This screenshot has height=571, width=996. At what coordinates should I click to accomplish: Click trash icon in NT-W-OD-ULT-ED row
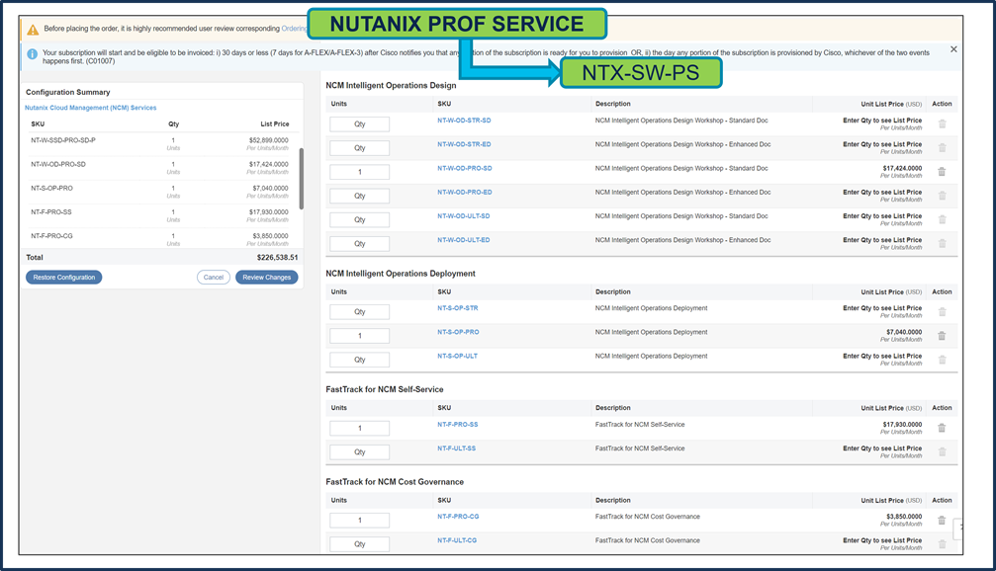coord(942,244)
